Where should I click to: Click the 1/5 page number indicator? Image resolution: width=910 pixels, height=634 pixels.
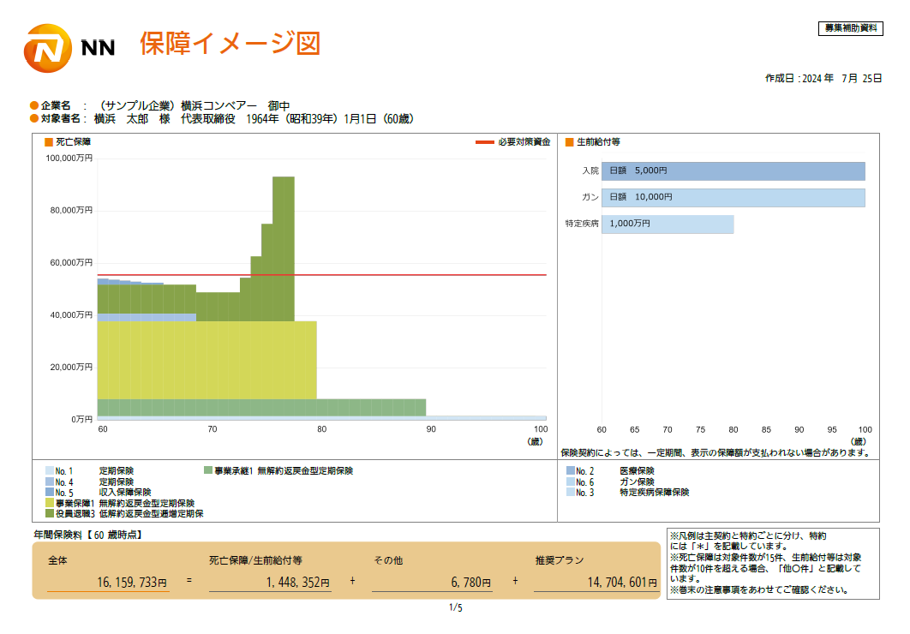click(455, 608)
